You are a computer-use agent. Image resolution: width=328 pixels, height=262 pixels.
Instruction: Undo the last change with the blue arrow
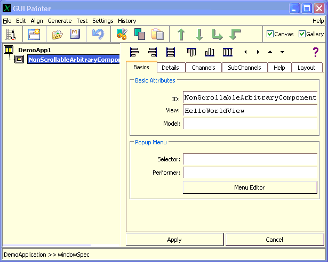click(98, 34)
